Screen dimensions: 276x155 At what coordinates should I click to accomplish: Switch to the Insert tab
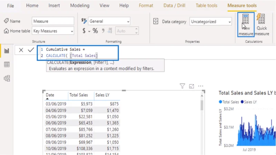54,6
